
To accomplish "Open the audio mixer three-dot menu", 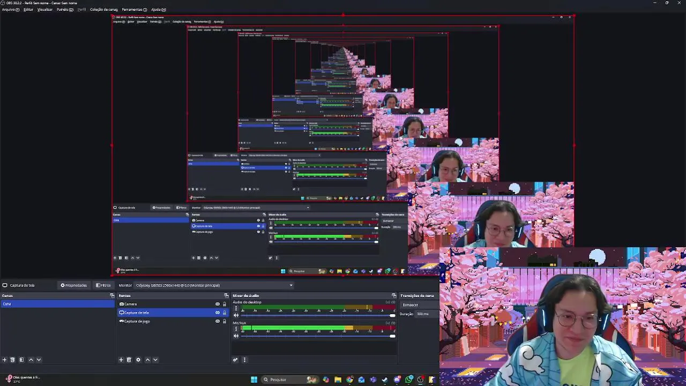I will coord(244,360).
